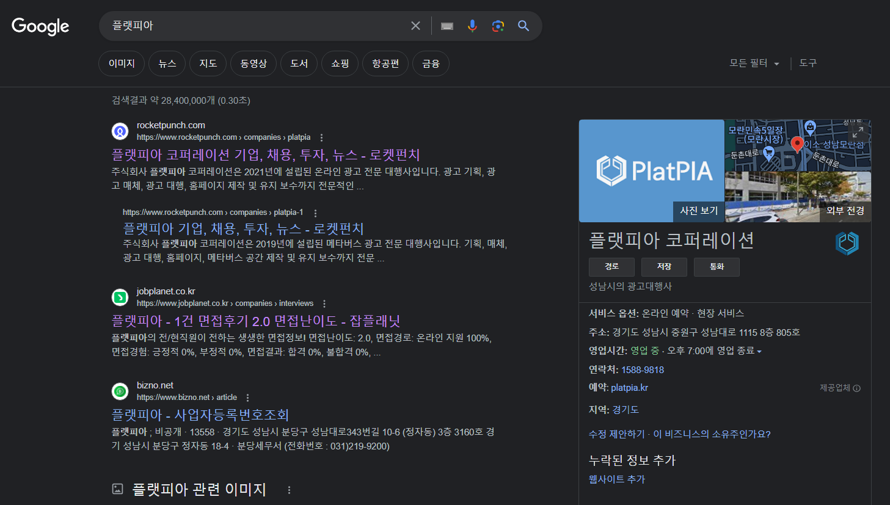Open options menu for jobplanet result
The height and width of the screenshot is (505, 890).
coord(324,303)
